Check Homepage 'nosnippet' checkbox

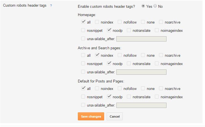pos(83,30)
